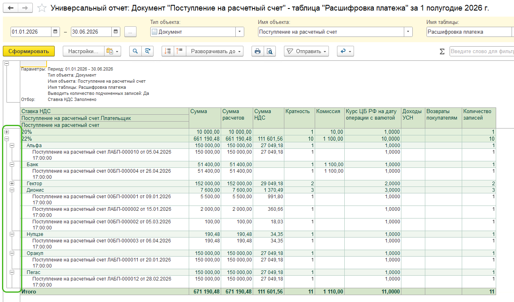Viewport: 514px width, 302px height.
Task: Collapse the 22% VAT rate group
Action: point(6,139)
